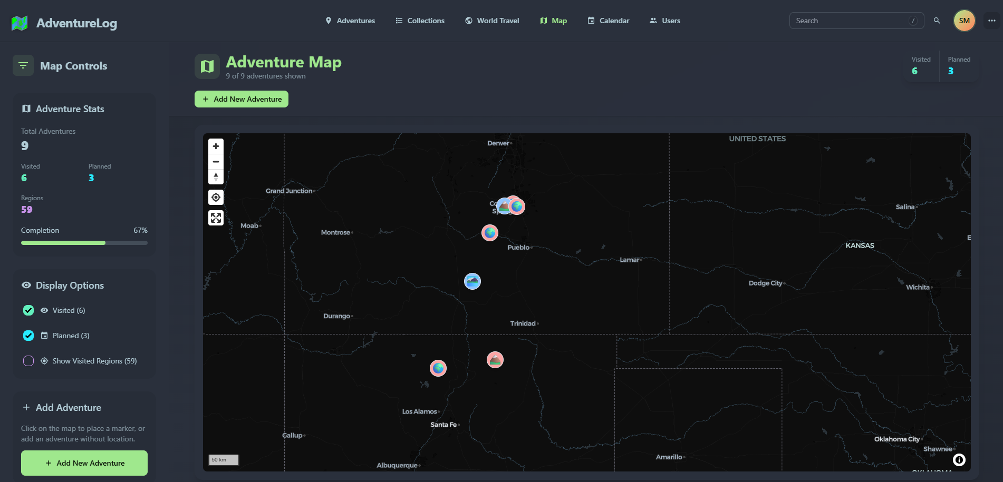Reset map bearing with compass button
The width and height of the screenshot is (1003, 482).
coord(216,176)
